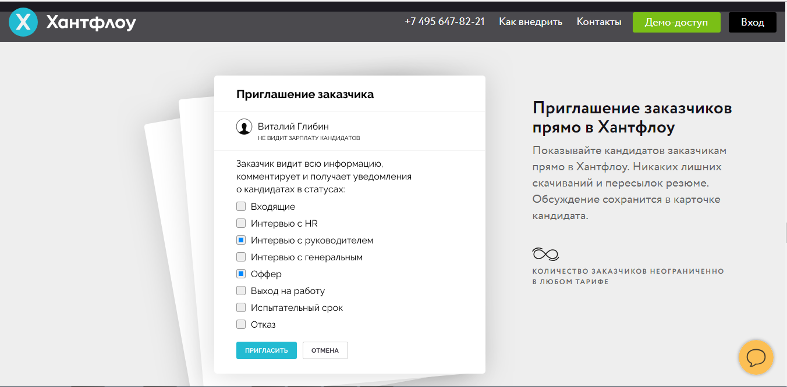Check the Интервью с HR checkbox
The image size is (787, 387).
tap(241, 223)
